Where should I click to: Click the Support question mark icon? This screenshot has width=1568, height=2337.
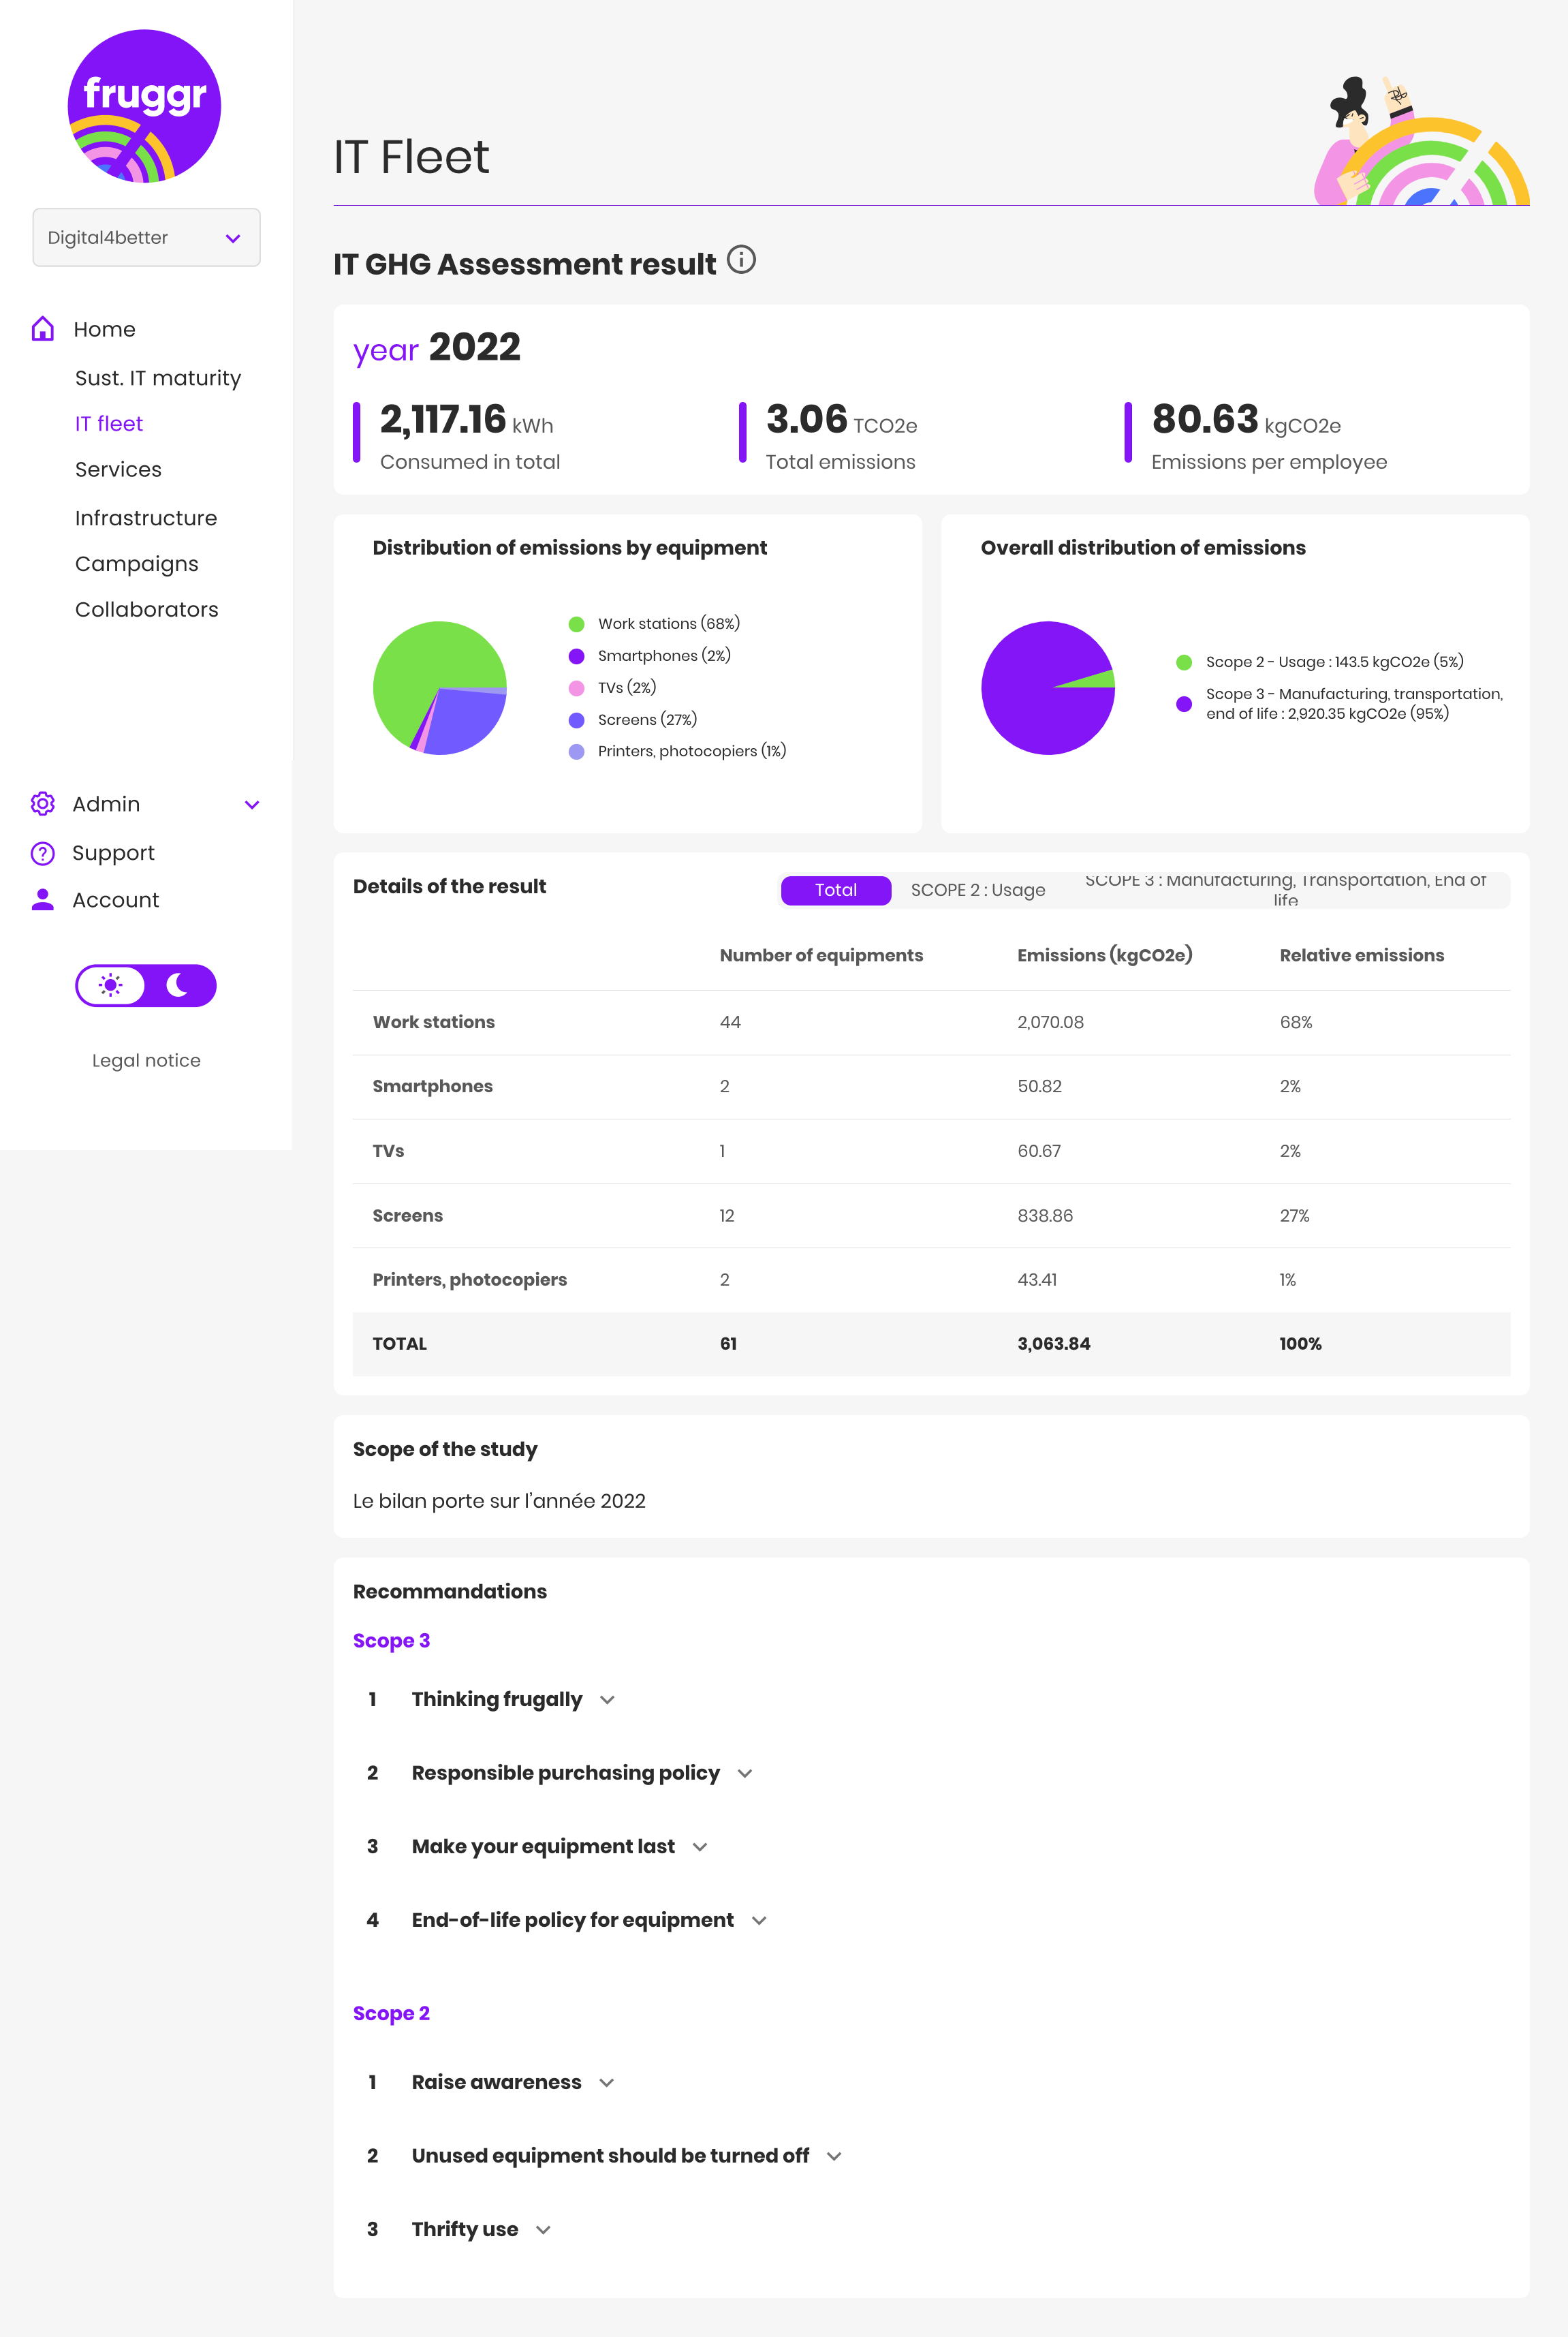[43, 853]
